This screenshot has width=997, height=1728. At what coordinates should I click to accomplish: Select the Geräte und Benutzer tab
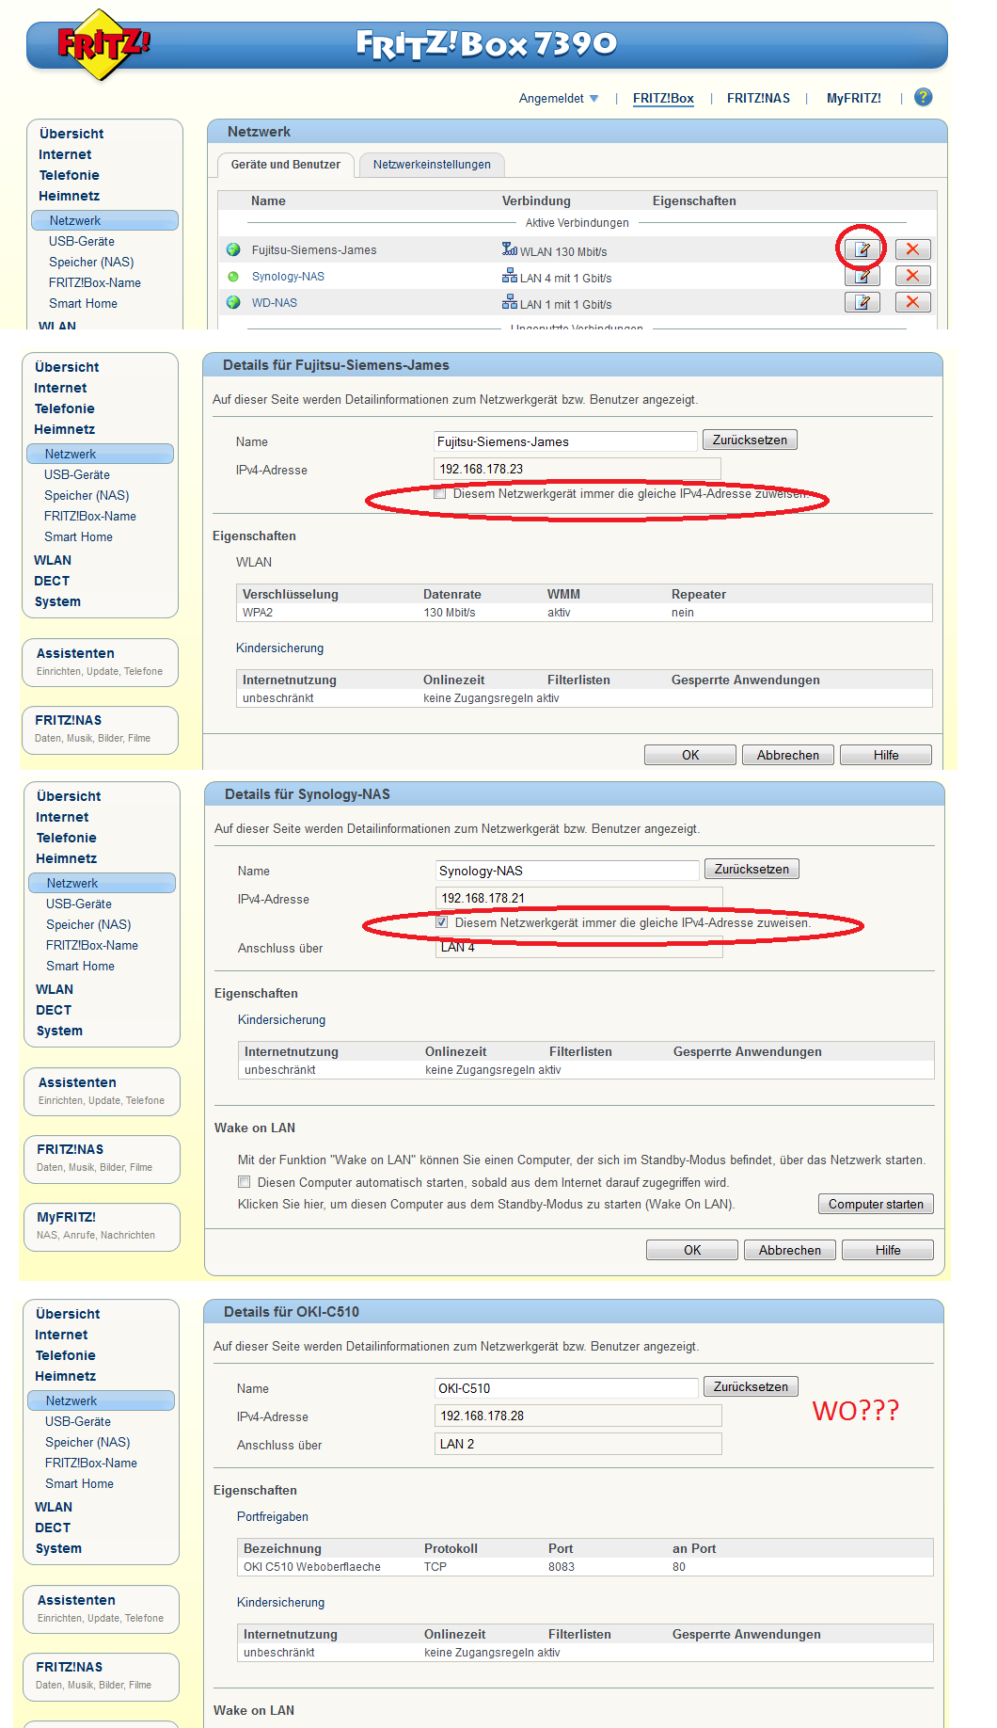point(286,165)
